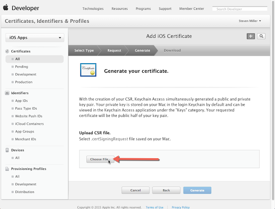Open Technologies in the top navigation
Viewport: 275px width, 209px height.
(93, 9)
